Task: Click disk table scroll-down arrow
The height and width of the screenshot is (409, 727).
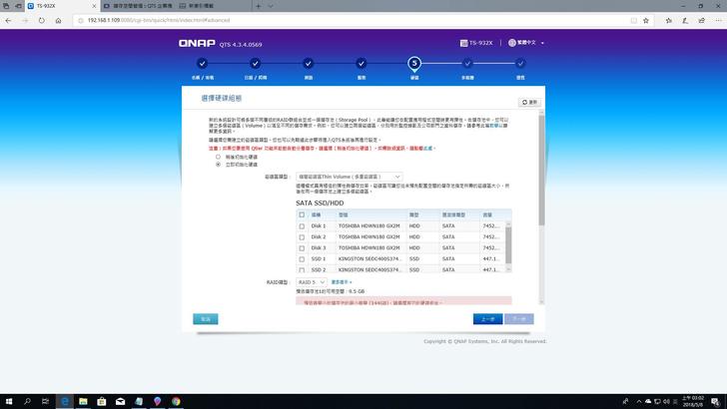Action: tap(508, 269)
